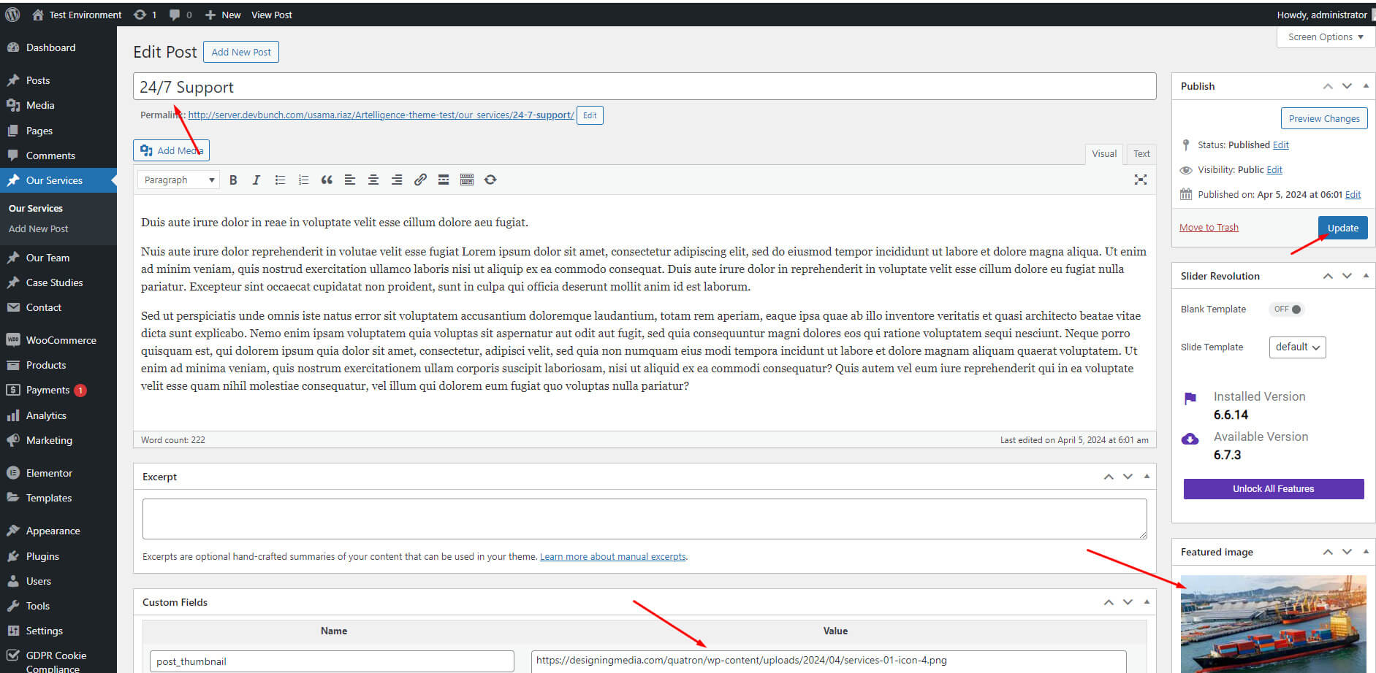This screenshot has width=1376, height=673.
Task: Collapse the Slider Revolution panel
Action: pos(1366,276)
